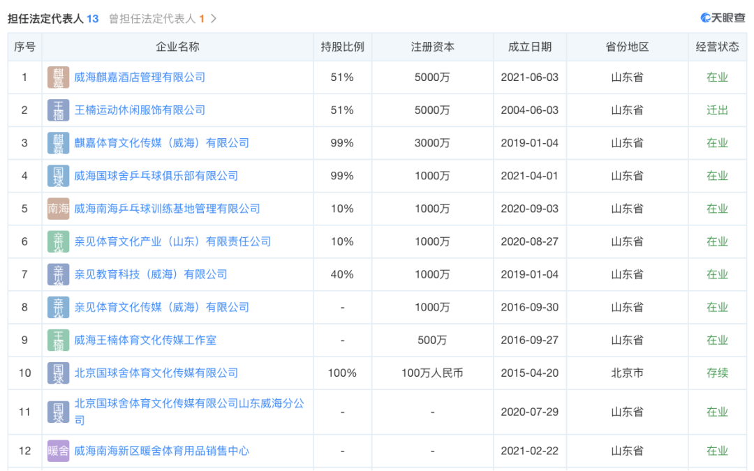
Task: Click the 在业 status in row 12
Action: 717,451
